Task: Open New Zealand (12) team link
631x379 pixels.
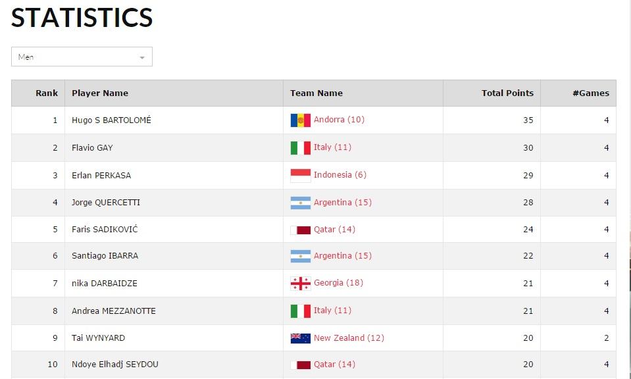Action: point(349,338)
